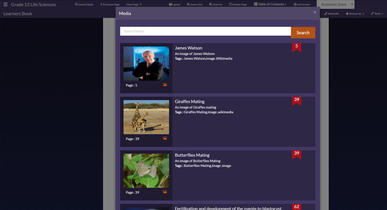387x210 pixels.
Task: Click the Butterflies Mating tags line
Action: [x=203, y=166]
